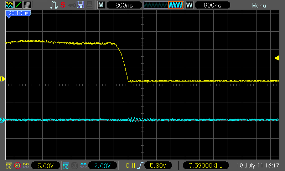Select the main 800ns timebase value next to M

click(x=124, y=5)
